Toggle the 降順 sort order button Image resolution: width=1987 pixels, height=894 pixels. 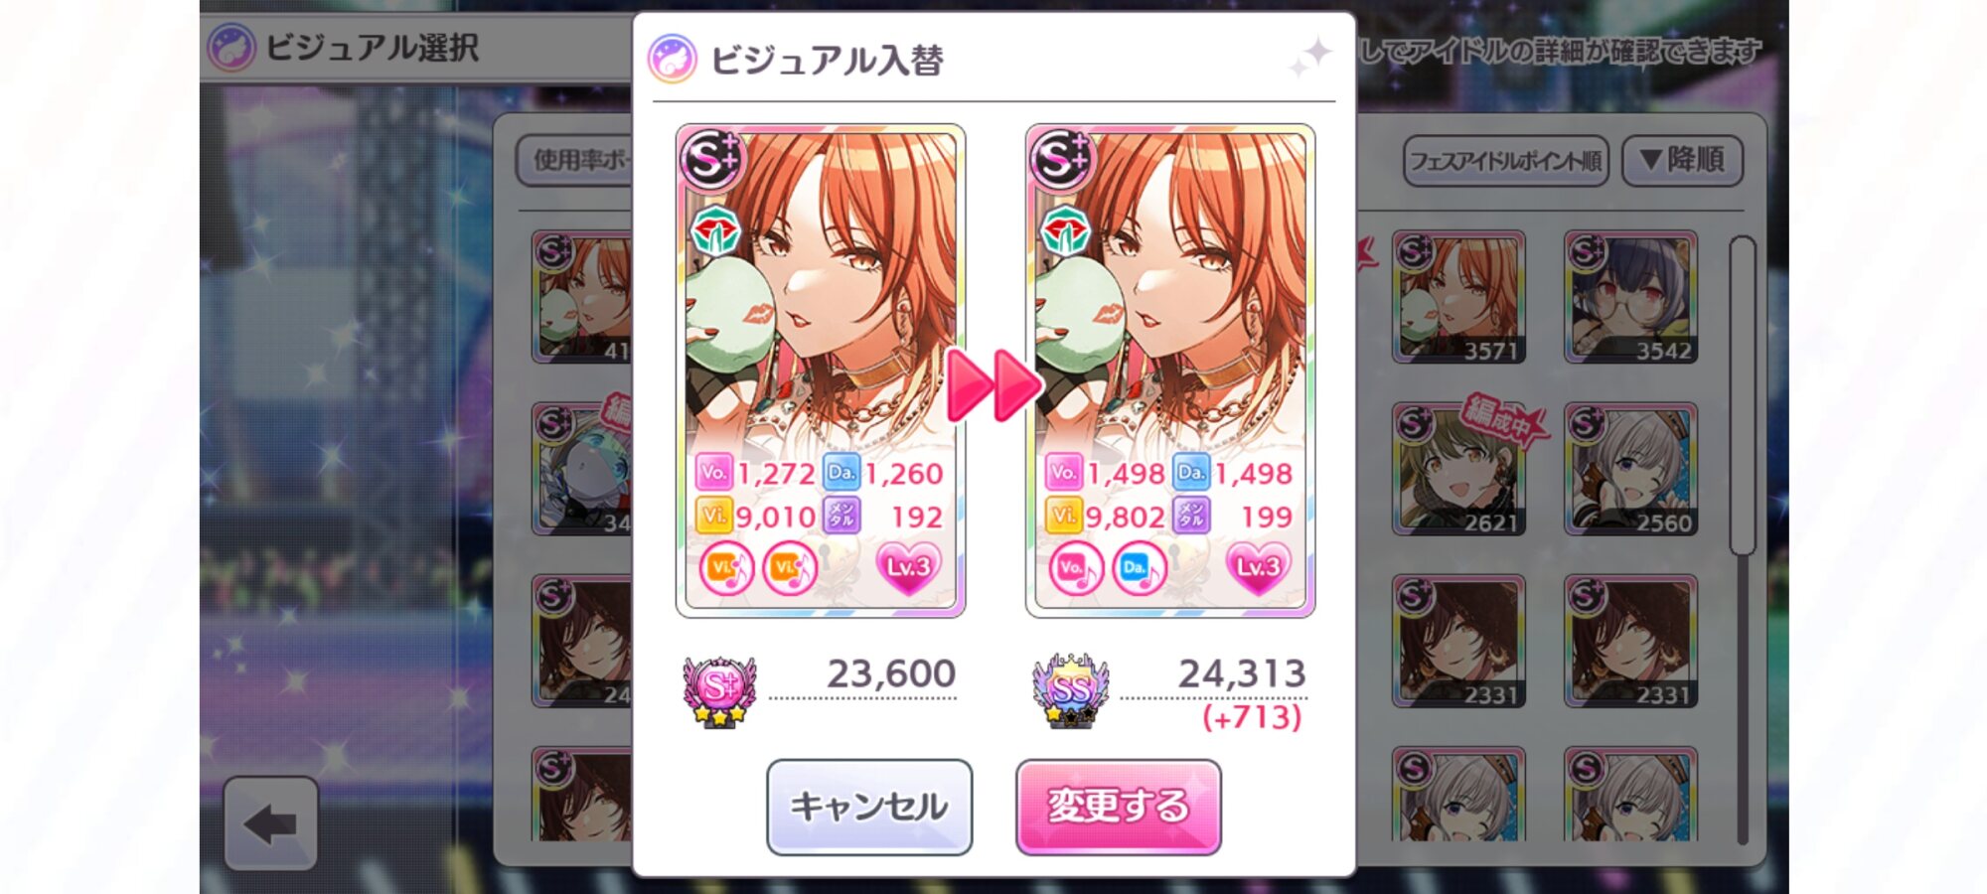click(x=1682, y=160)
